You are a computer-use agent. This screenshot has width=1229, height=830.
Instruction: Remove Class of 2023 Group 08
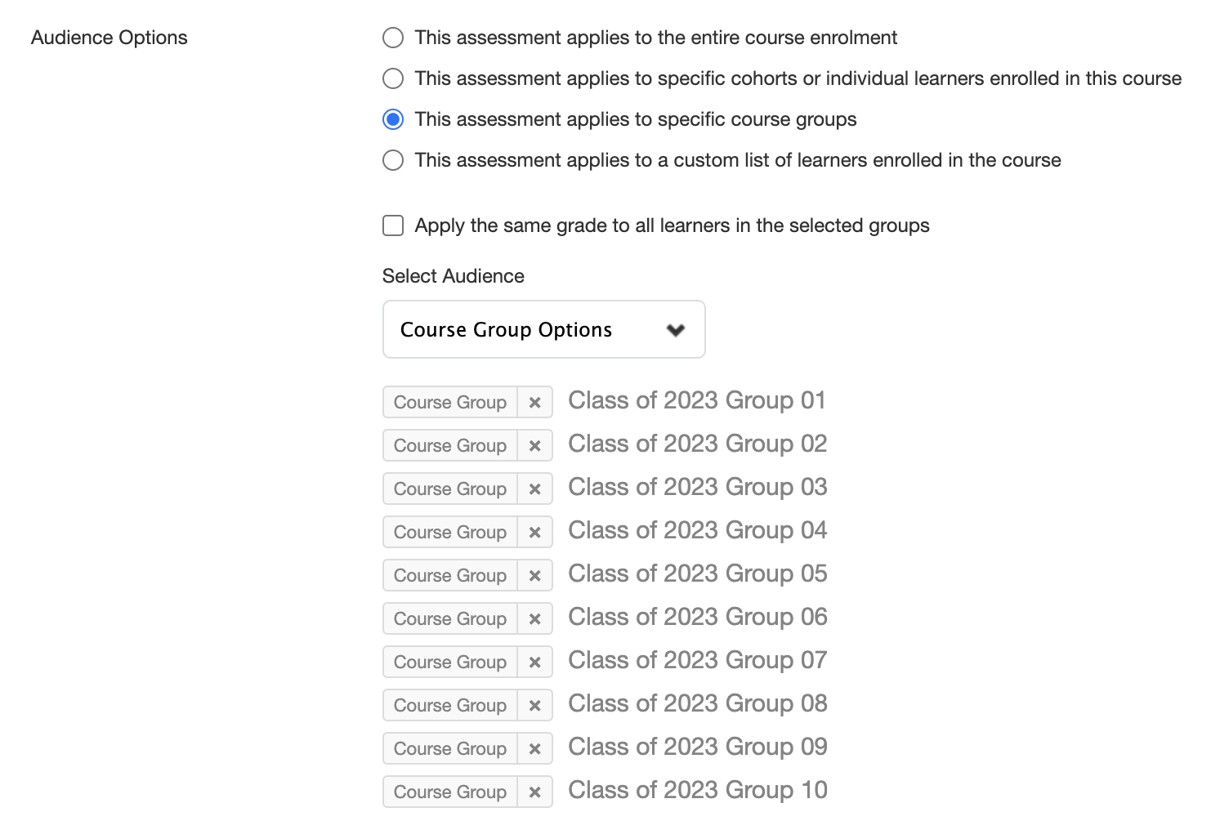click(535, 705)
